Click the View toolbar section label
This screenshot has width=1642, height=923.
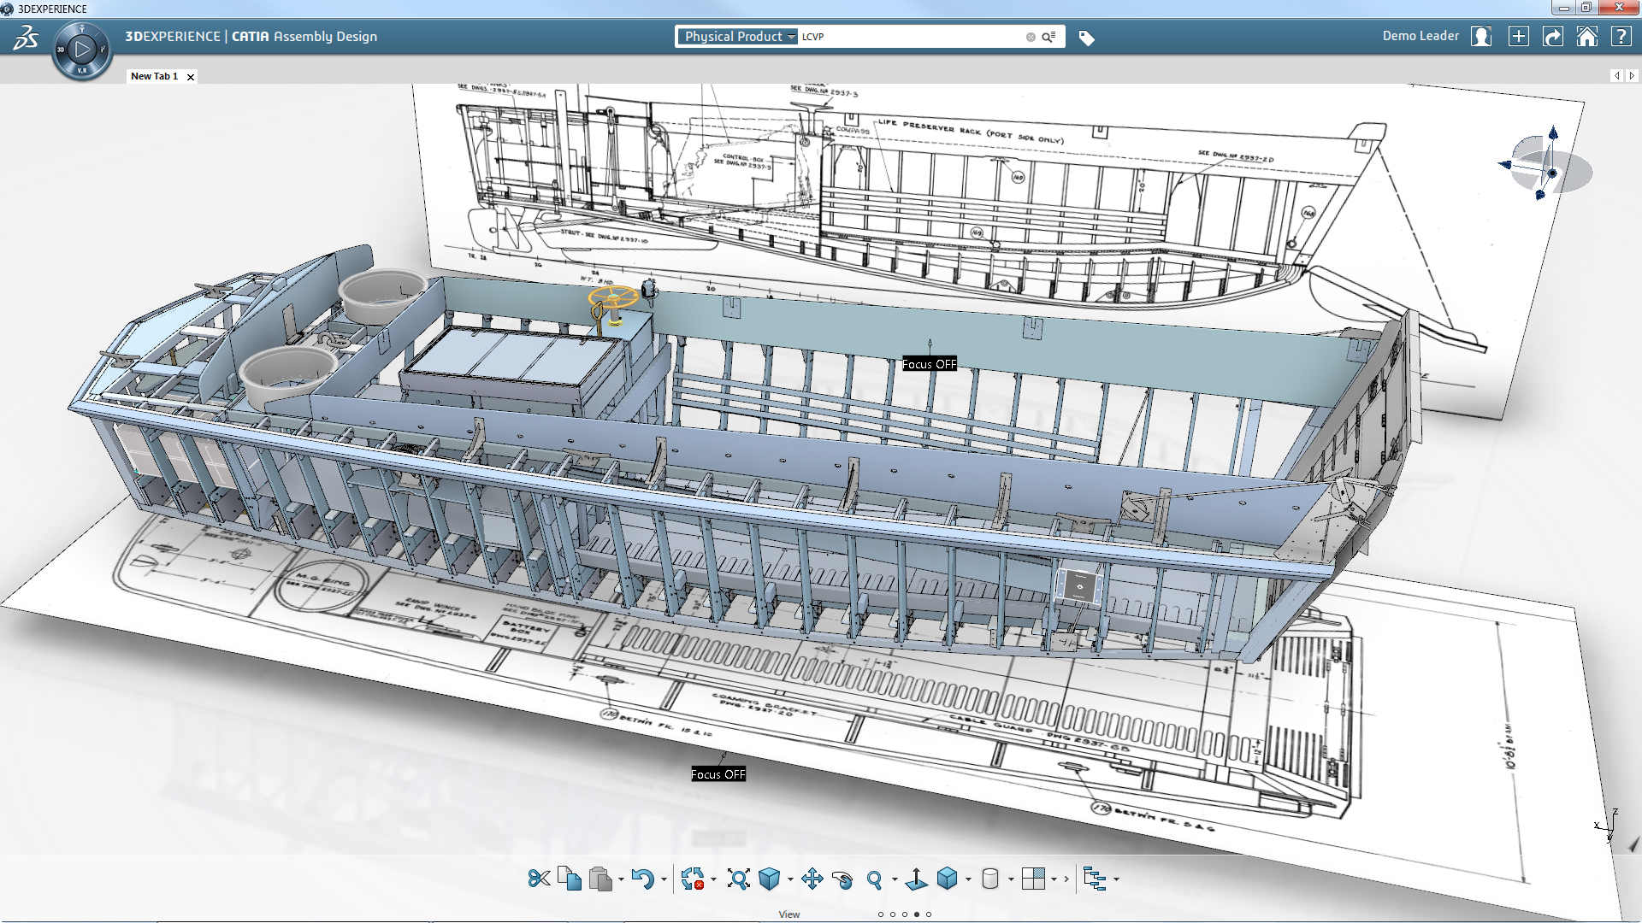[x=789, y=914]
